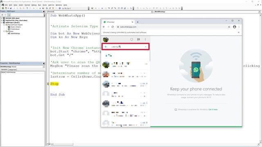Image resolution: width=262 pixels, height=147 pixels.
Task: Switch to Categorized properties tab
Action: tap(12, 69)
